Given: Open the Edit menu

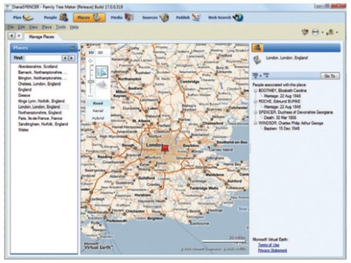Looking at the screenshot, I should coord(21,27).
